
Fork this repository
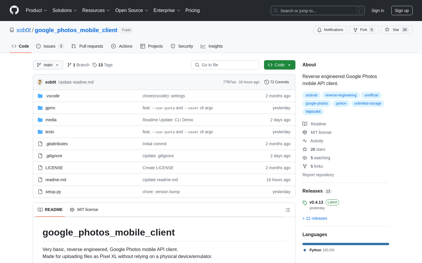(364, 30)
